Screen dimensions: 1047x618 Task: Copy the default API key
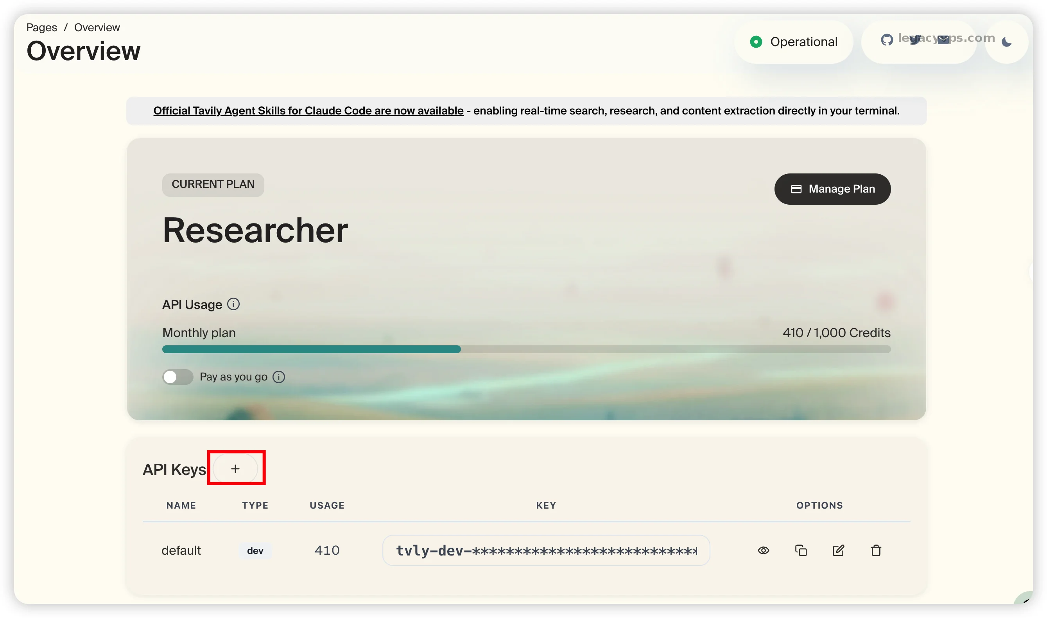801,550
